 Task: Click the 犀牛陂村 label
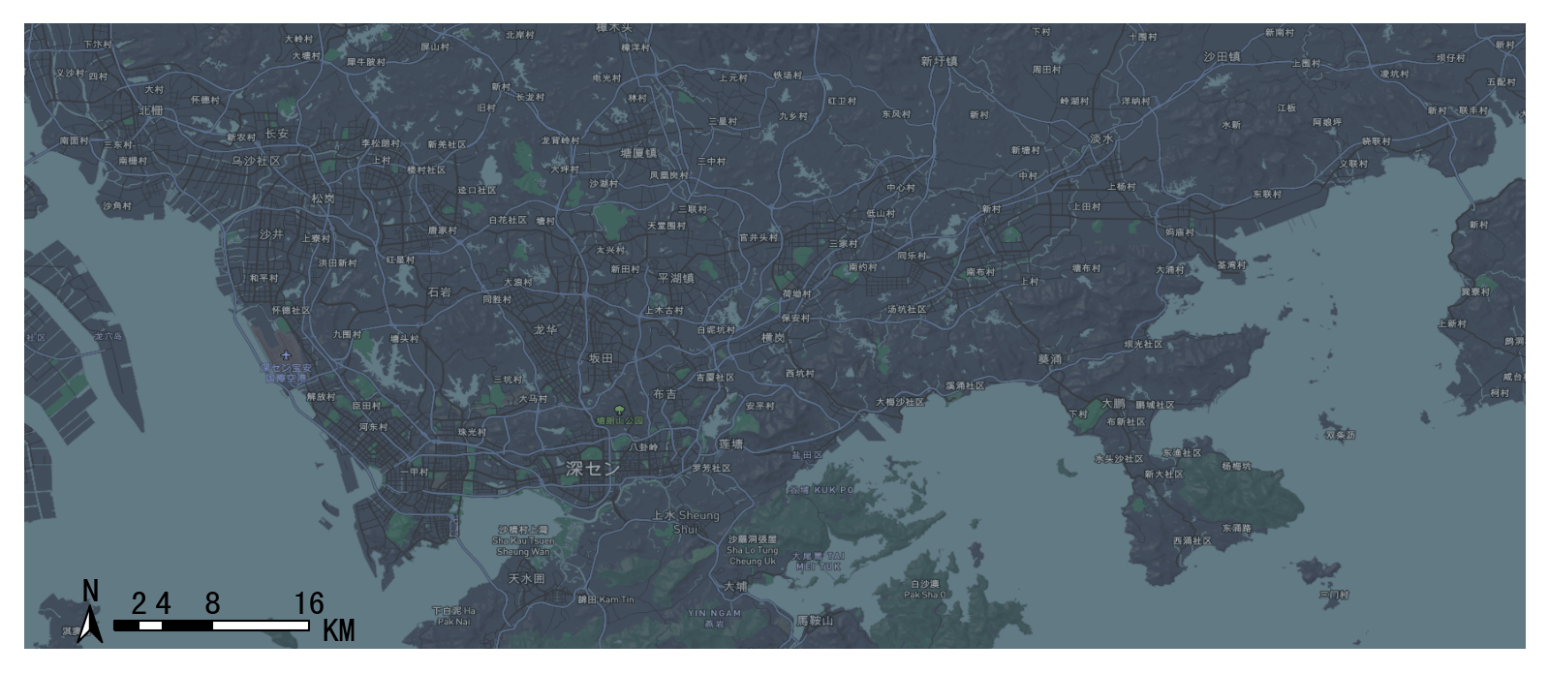pos(366,62)
